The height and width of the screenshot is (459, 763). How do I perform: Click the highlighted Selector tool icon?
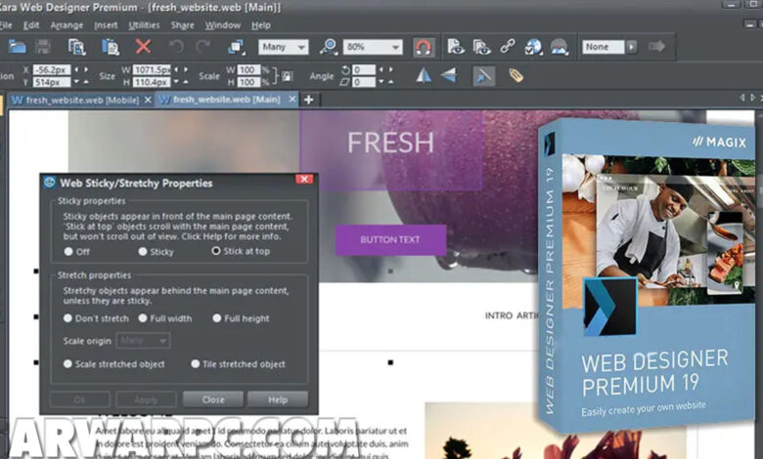click(483, 76)
